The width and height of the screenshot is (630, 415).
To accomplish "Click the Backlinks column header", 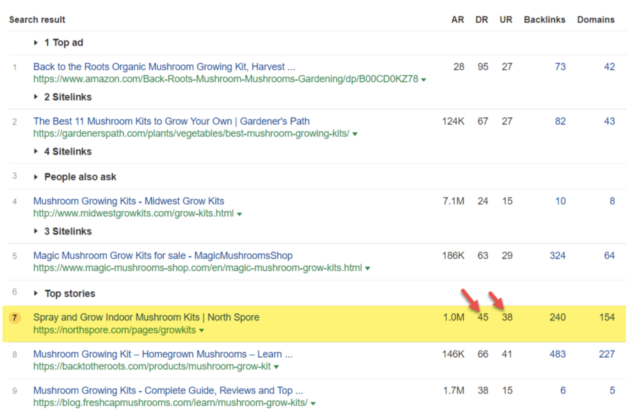I will click(544, 20).
